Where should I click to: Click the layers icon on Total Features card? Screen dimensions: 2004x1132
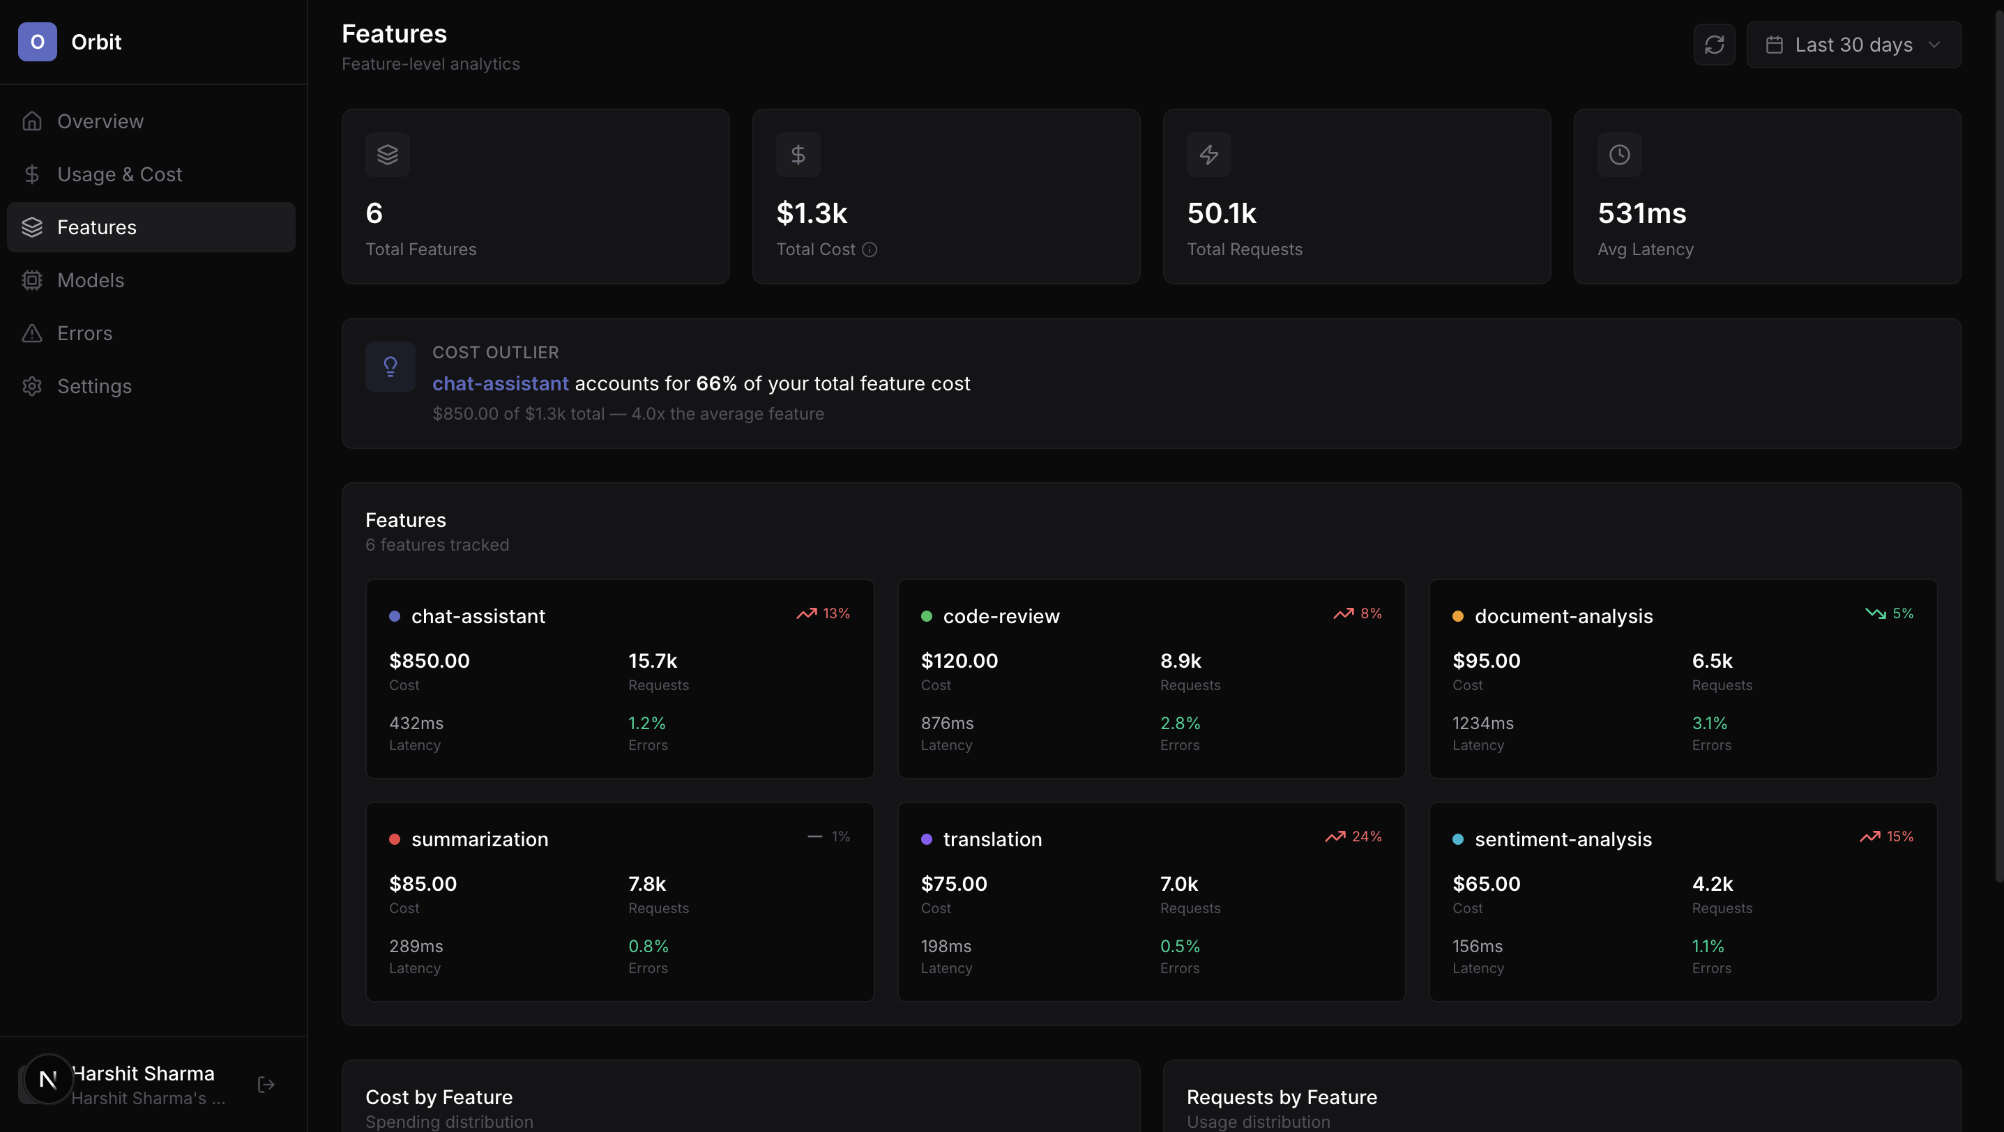(388, 155)
